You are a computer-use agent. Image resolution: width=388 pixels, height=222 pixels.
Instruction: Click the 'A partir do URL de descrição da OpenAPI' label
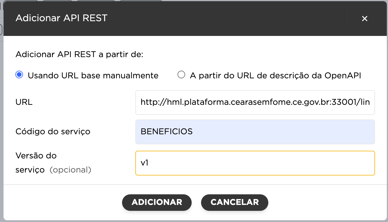[x=275, y=76]
